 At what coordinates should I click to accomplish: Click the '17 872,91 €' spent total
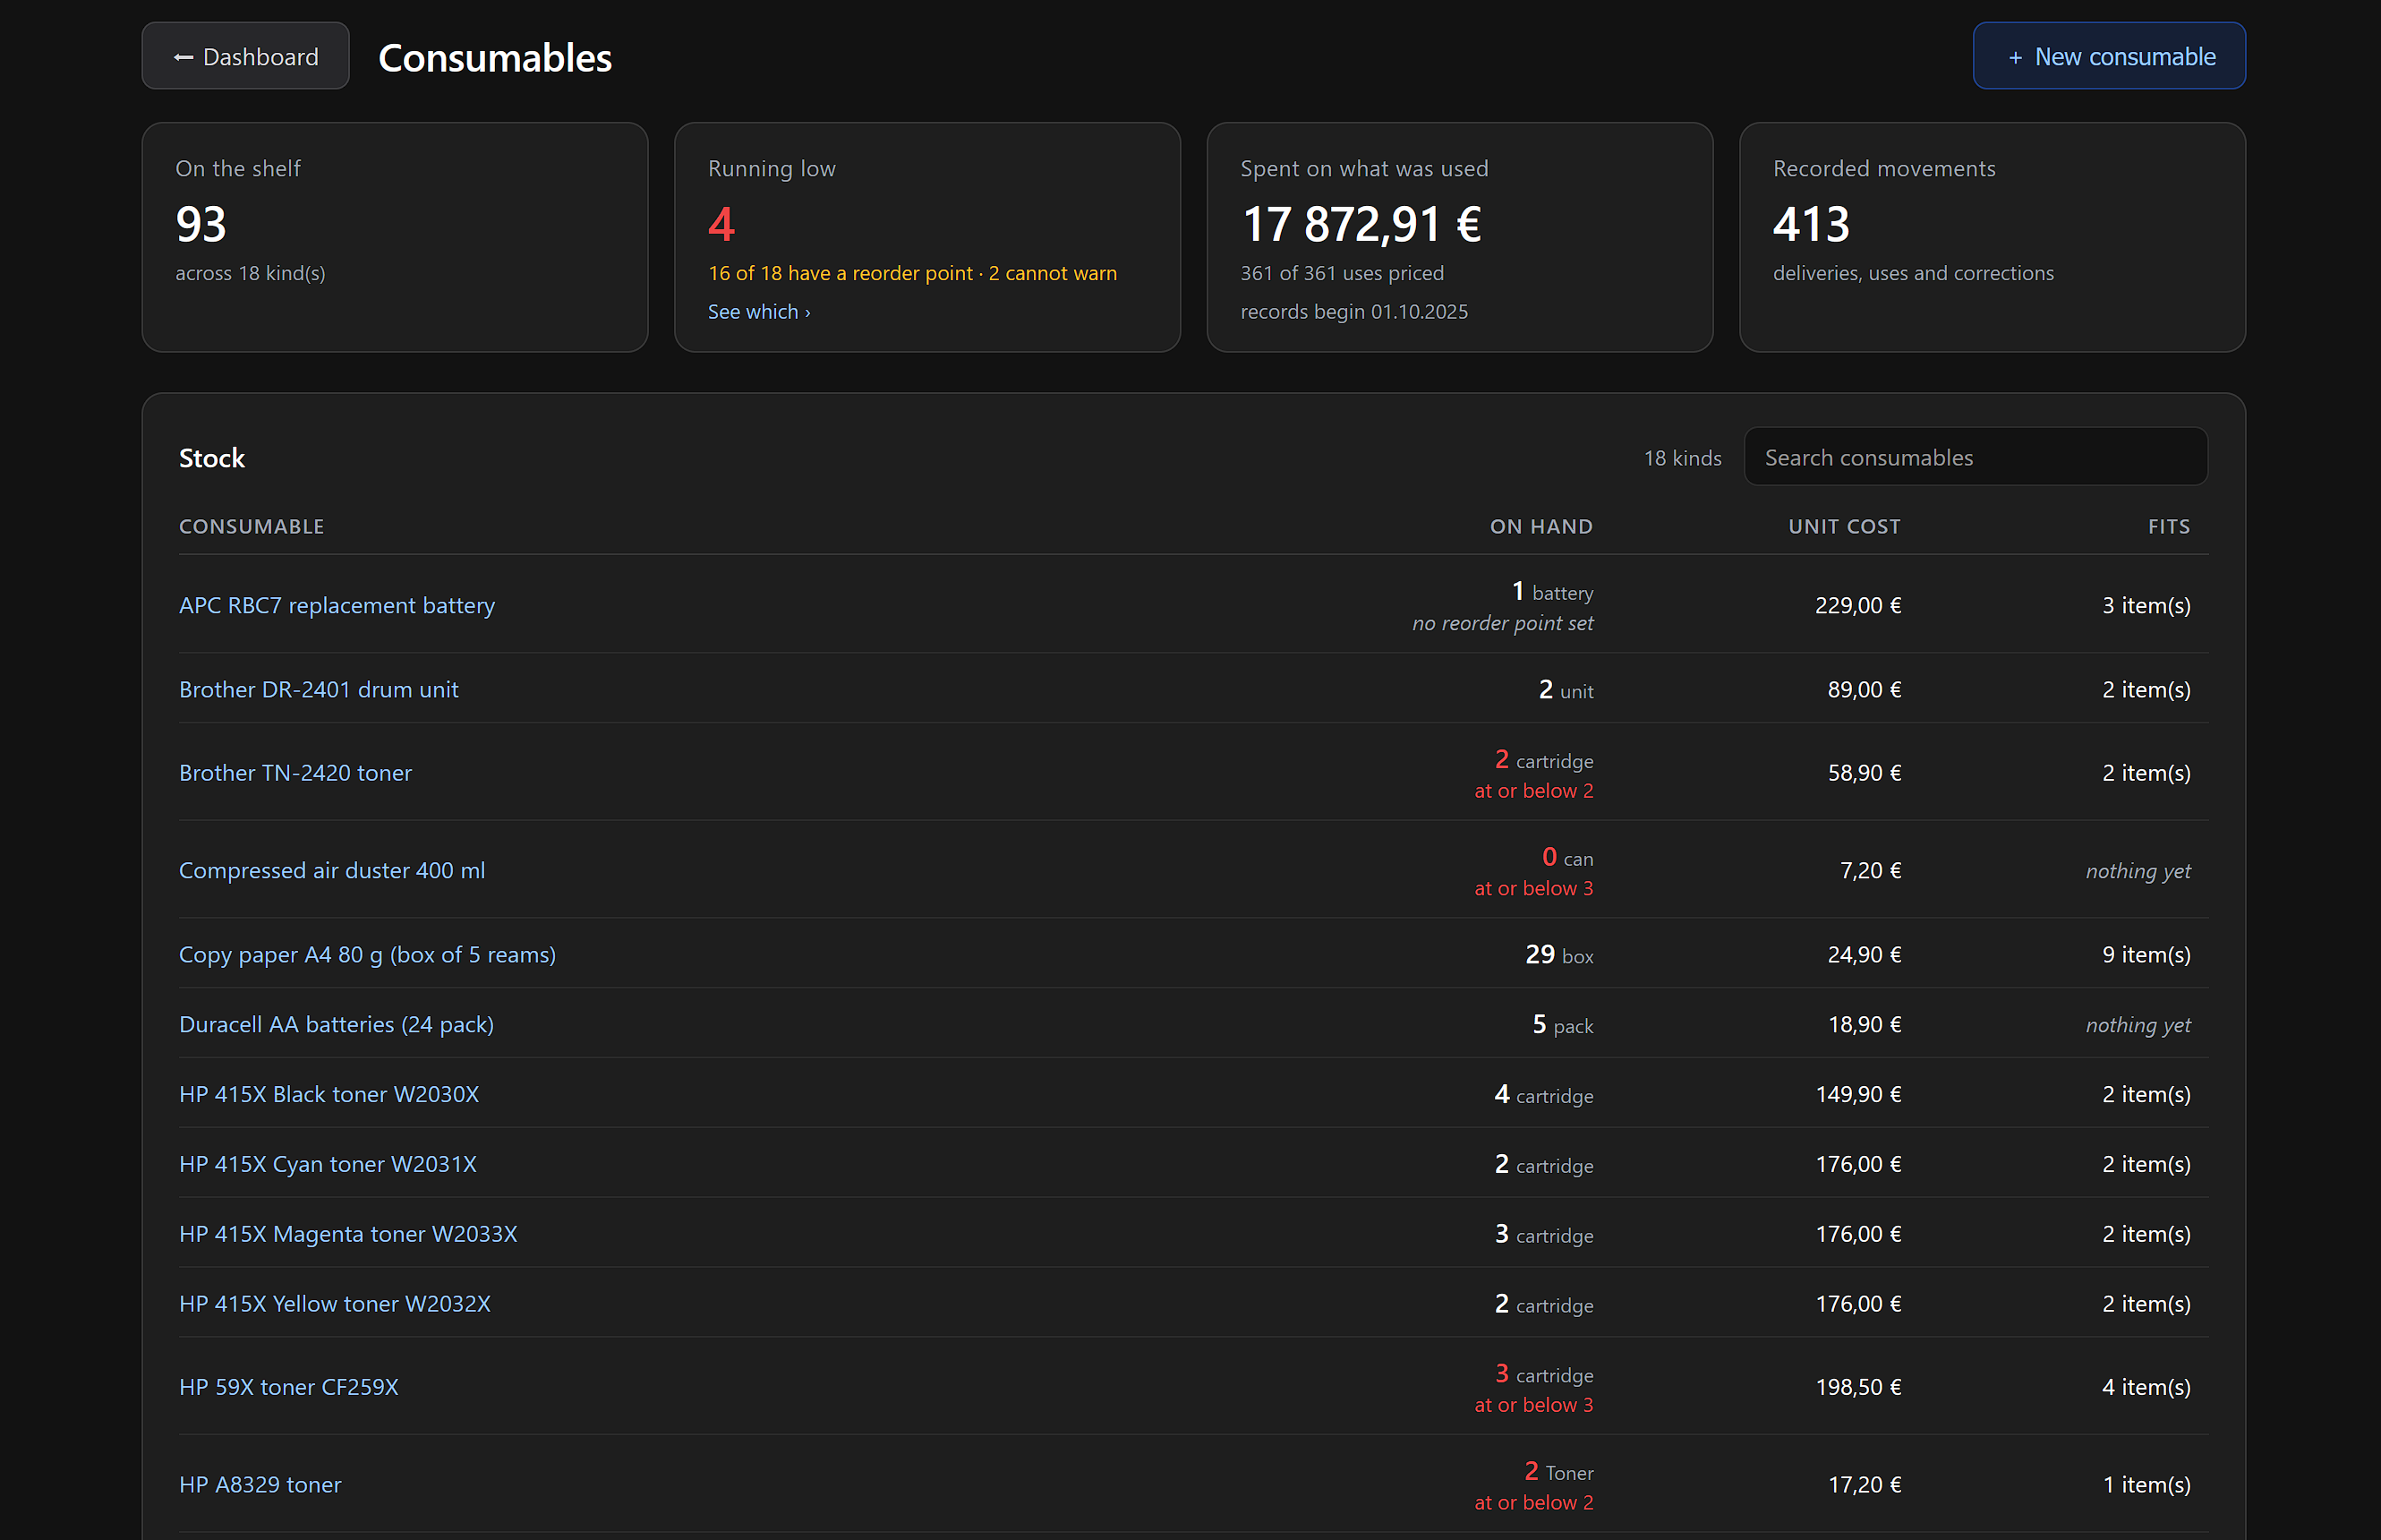tap(1361, 224)
